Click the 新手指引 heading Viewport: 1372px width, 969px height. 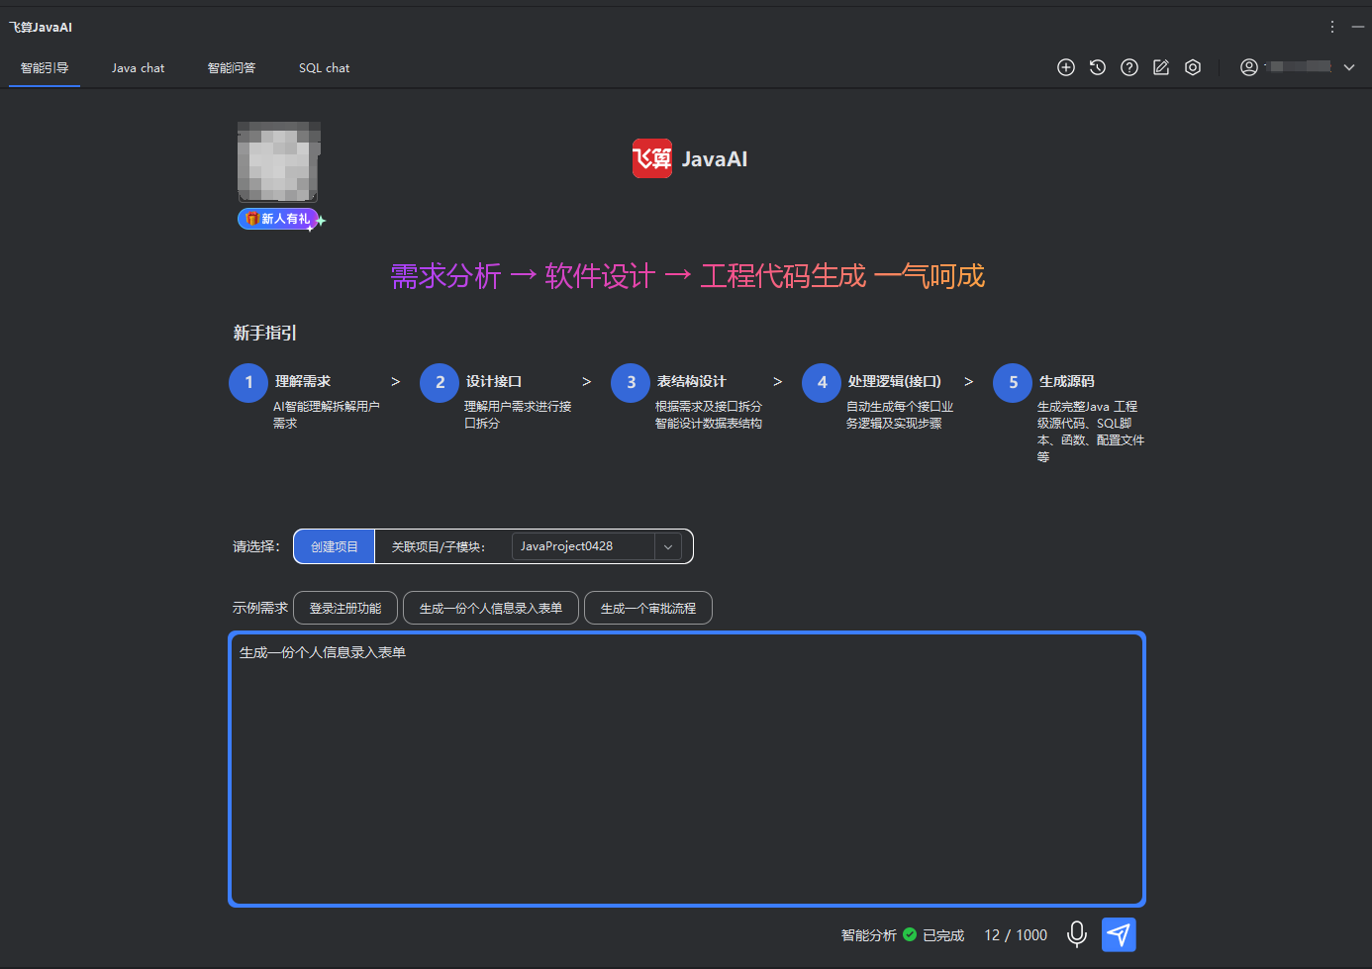pyautogui.click(x=264, y=333)
